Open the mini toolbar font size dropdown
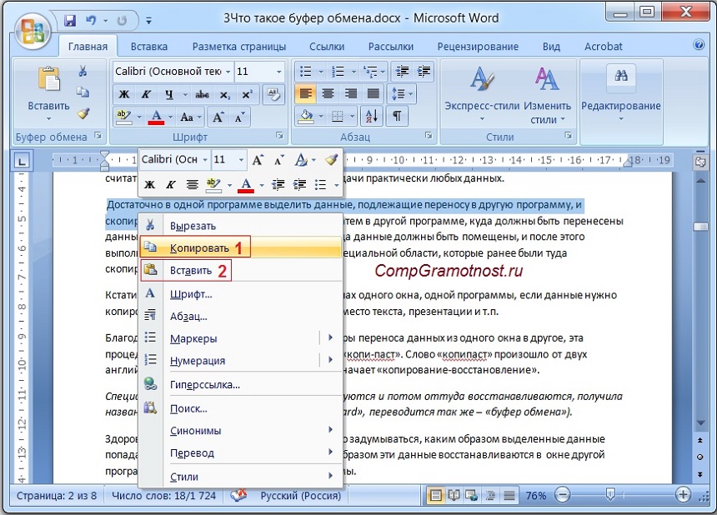Viewport: 717px width, 515px height. (241, 159)
